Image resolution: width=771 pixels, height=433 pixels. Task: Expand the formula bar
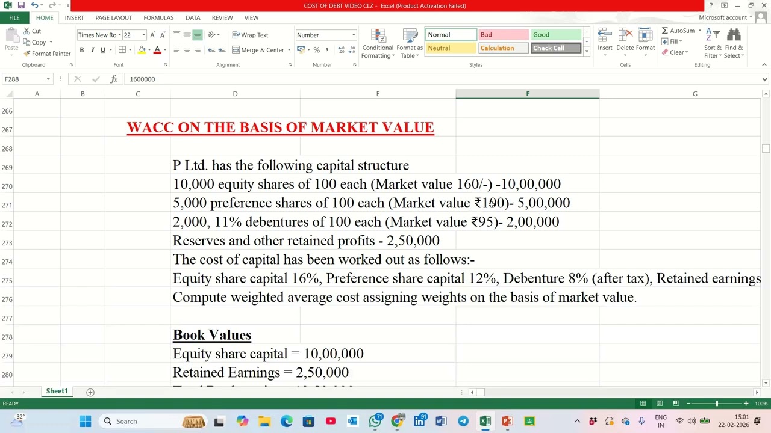pos(764,79)
